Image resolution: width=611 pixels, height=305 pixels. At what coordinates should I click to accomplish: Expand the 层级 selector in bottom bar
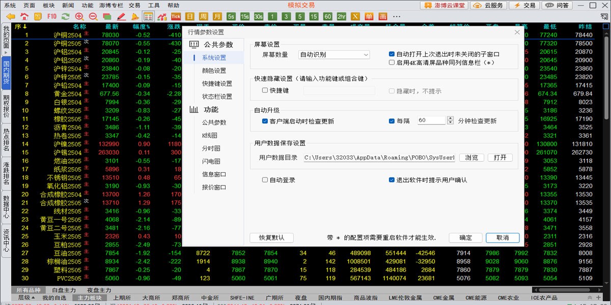click(x=26, y=297)
